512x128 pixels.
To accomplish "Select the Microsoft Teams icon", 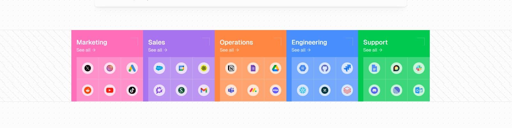I will click(x=231, y=90).
